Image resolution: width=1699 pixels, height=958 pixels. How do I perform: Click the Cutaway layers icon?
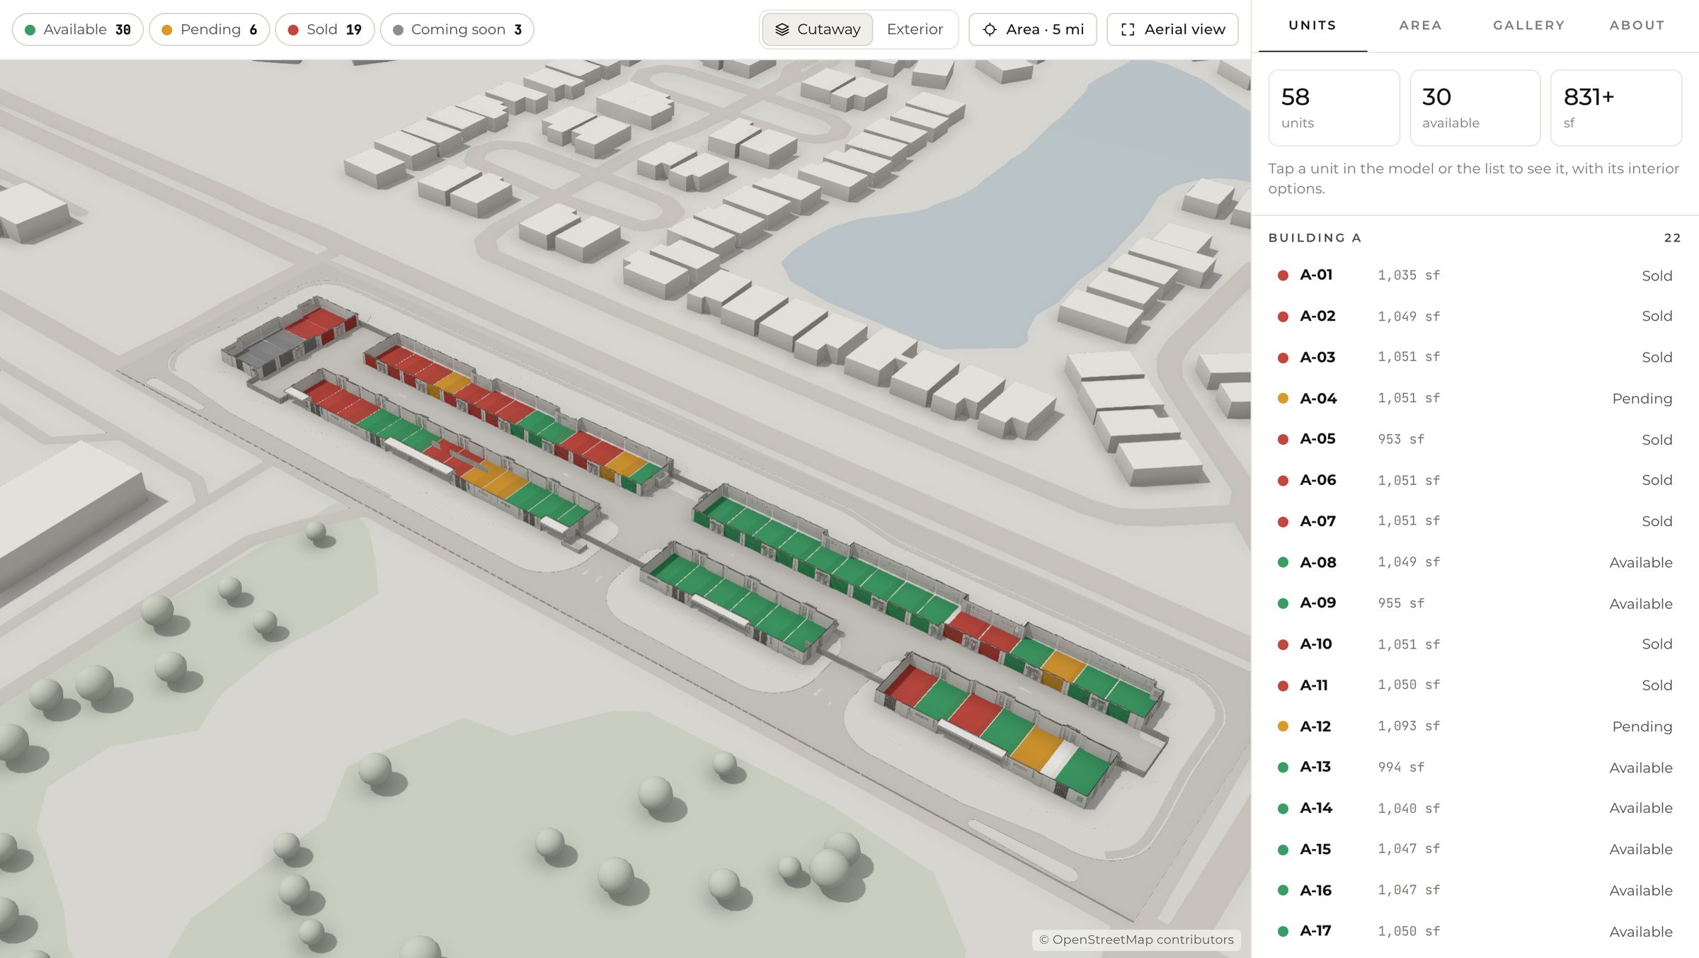782,30
